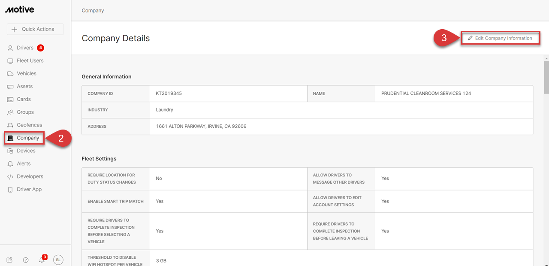Open Geofences via its sidebar icon
The height and width of the screenshot is (266, 549).
10,125
